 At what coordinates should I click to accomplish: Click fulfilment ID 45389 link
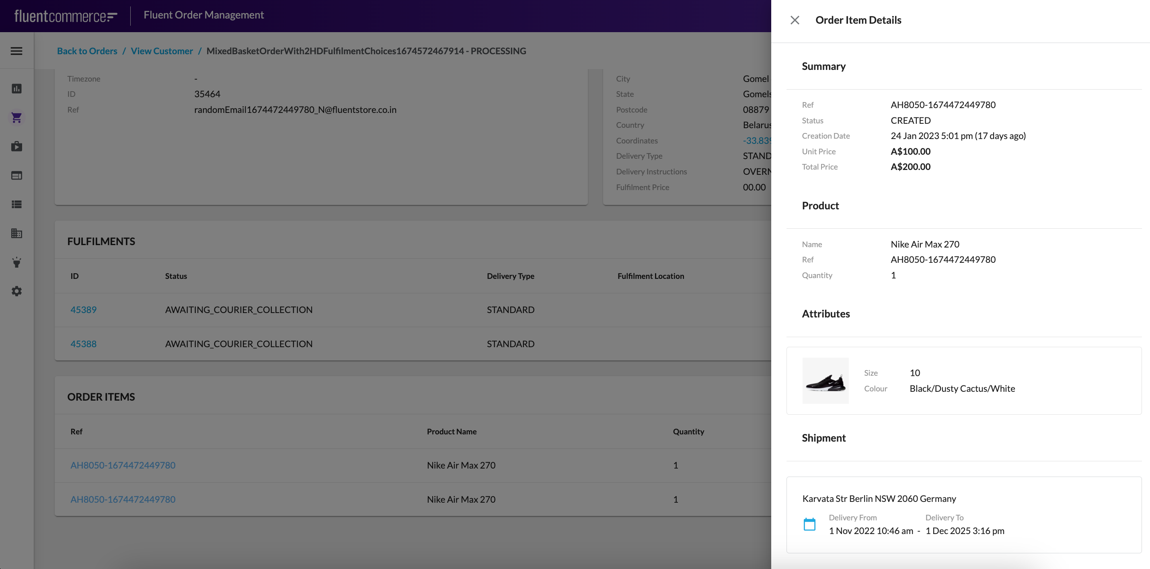tap(83, 309)
